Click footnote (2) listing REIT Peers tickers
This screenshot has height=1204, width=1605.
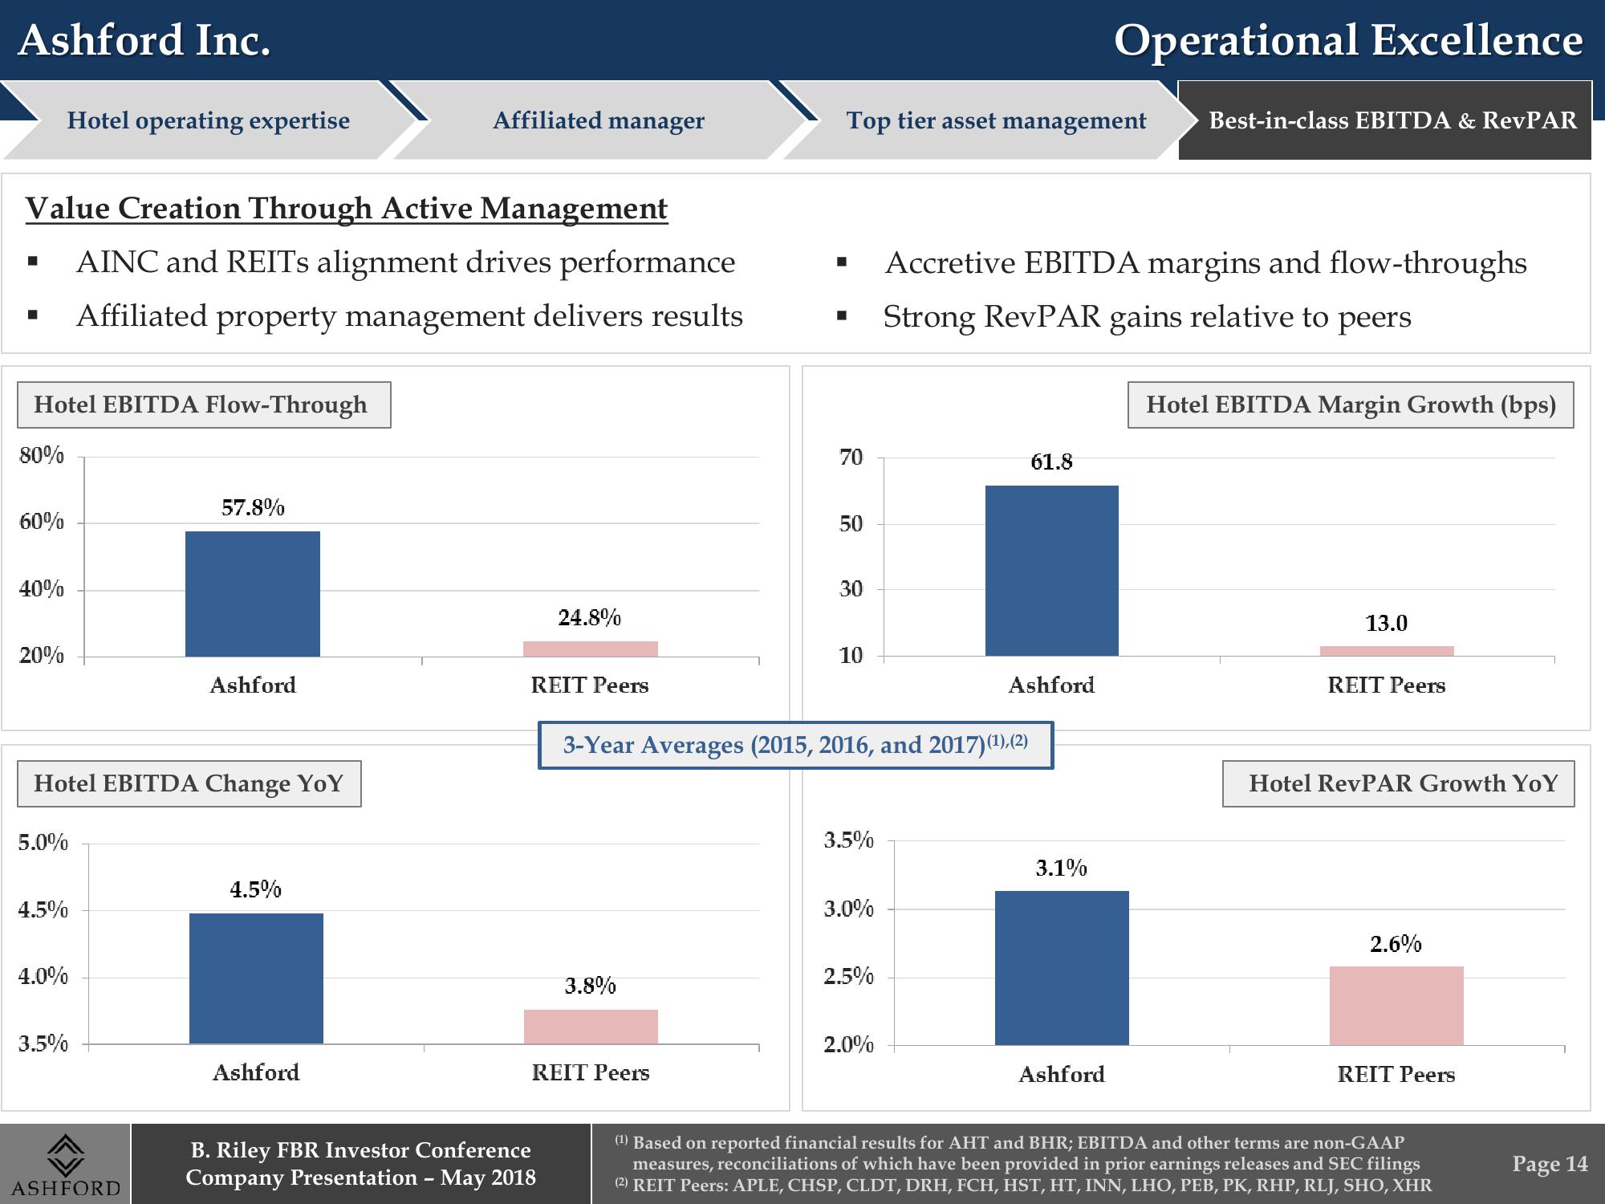[1023, 1186]
